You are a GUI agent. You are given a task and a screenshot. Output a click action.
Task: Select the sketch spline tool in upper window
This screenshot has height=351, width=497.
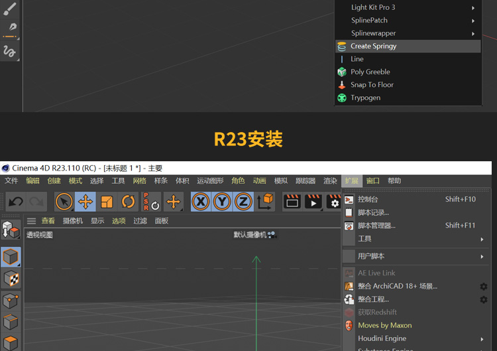tap(10, 51)
